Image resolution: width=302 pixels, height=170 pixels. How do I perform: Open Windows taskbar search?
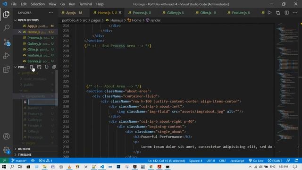(x=12, y=167)
